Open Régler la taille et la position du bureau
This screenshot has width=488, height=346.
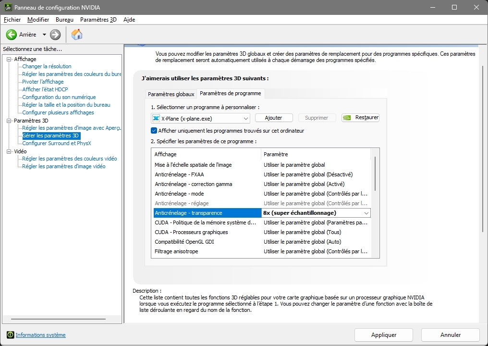(66, 105)
